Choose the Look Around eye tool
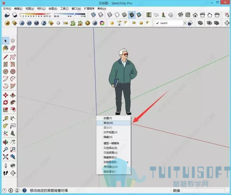 point(13,165)
